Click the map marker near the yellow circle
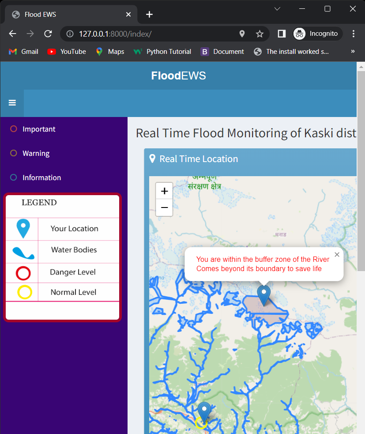Viewport: 365px width, 434px height. [x=204, y=412]
